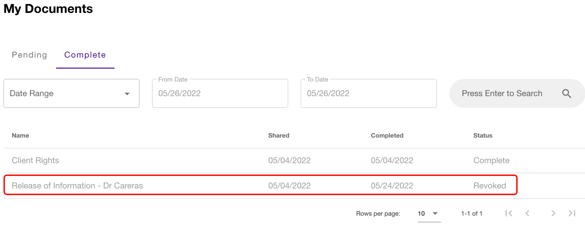The height and width of the screenshot is (232, 585).
Task: Go to first page of results
Action: tap(509, 213)
